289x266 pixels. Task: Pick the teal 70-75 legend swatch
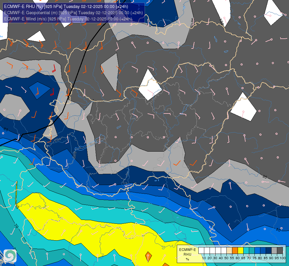click(x=252, y=251)
